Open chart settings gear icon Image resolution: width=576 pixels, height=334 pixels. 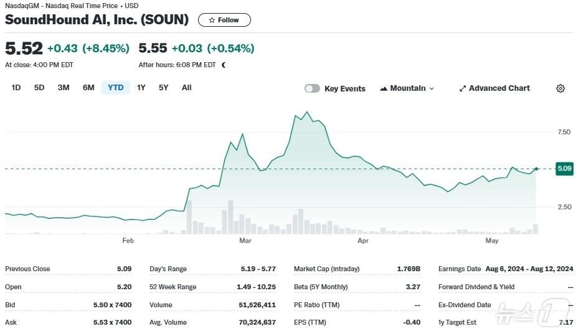point(560,88)
